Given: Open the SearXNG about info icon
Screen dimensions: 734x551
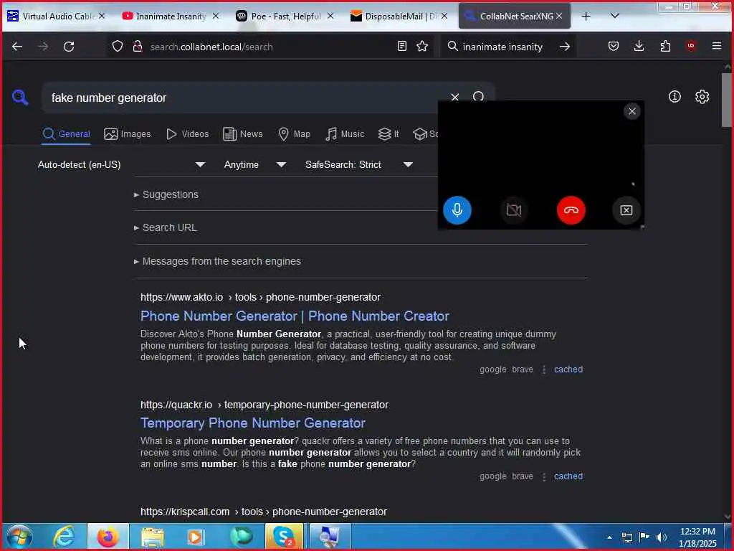Looking at the screenshot, I should pyautogui.click(x=675, y=97).
